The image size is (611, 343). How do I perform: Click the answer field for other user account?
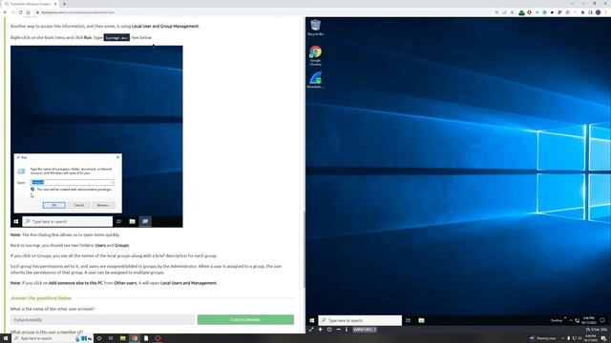102,320
